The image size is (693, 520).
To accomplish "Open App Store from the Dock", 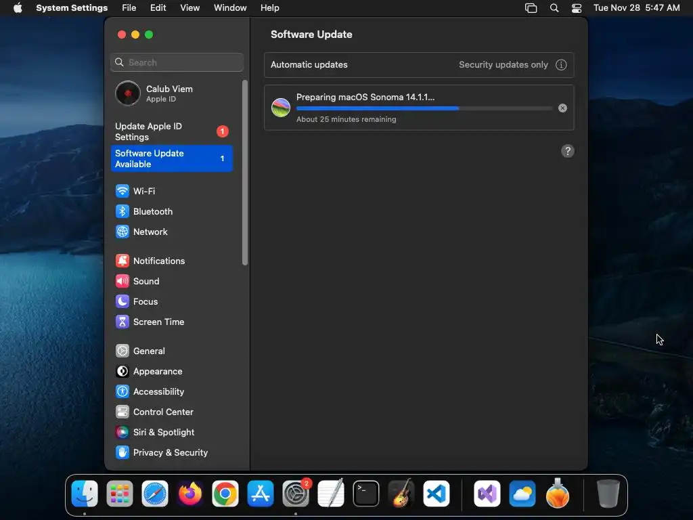I will (x=261, y=494).
